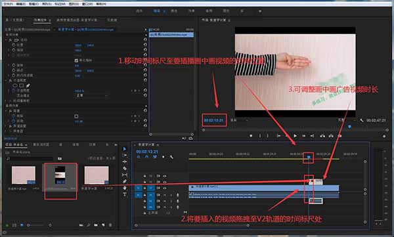The height and width of the screenshot is (237, 394).
Task: Toggle the Volume bypass checkbox
Action: [x=76, y=116]
